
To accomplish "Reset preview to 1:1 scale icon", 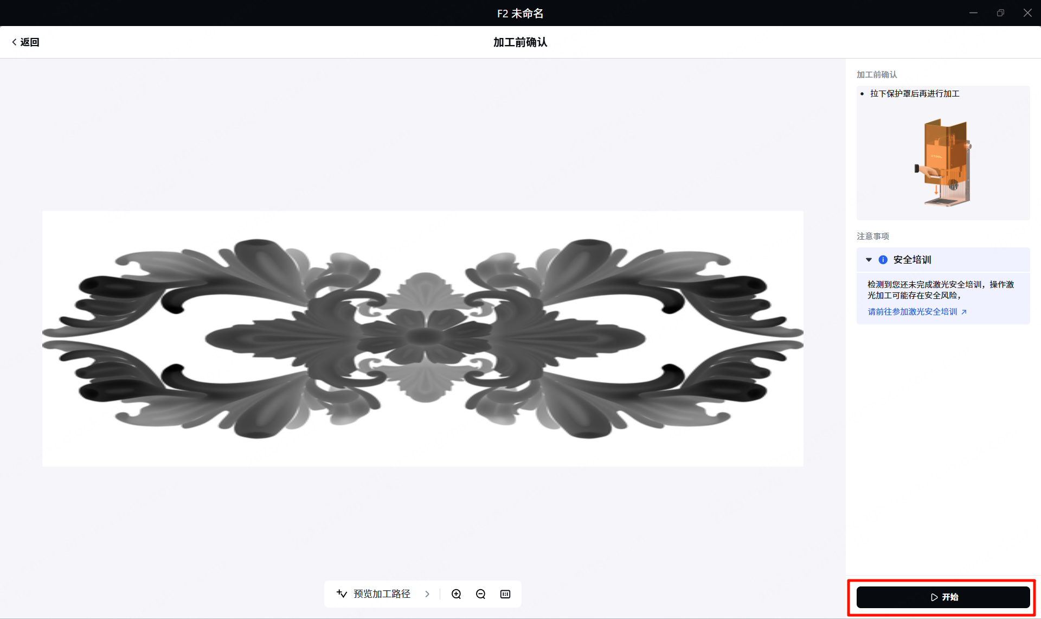I will [505, 594].
